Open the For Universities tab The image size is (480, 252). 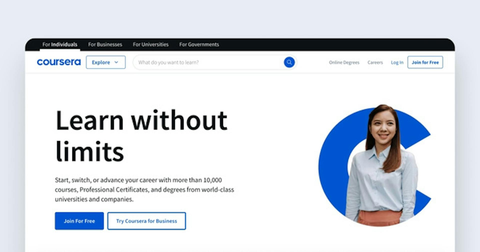point(150,44)
